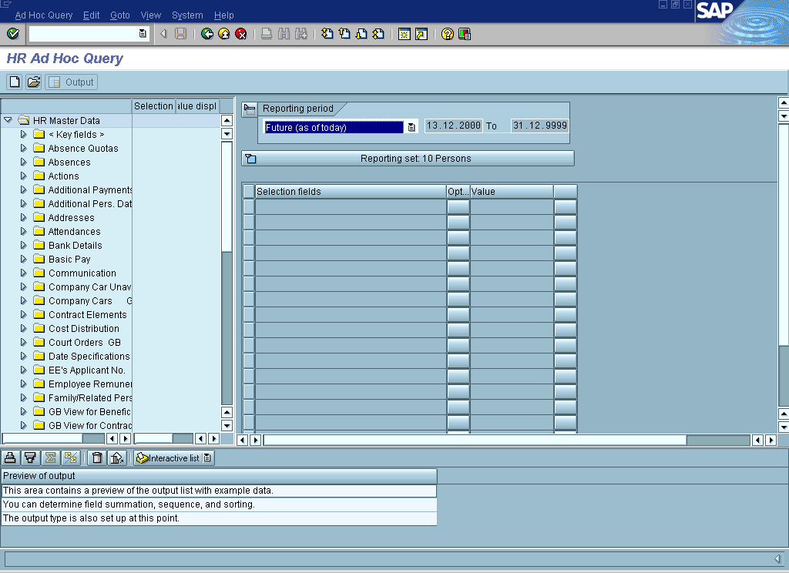This screenshot has width=789, height=573.
Task: Click the red Cancel icon
Action: pyautogui.click(x=241, y=34)
